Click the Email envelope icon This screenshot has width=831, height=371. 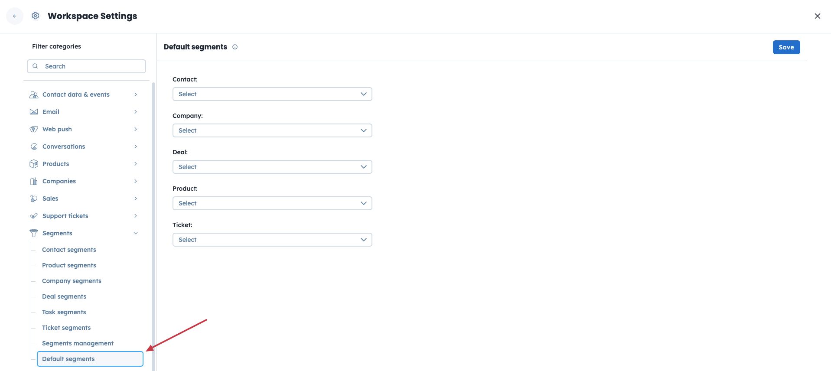[x=34, y=112]
